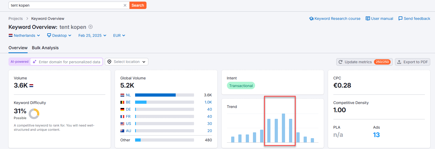Screen dimensions: 435x149
Task: Click the Update metrics refresh button
Action: tap(364, 62)
